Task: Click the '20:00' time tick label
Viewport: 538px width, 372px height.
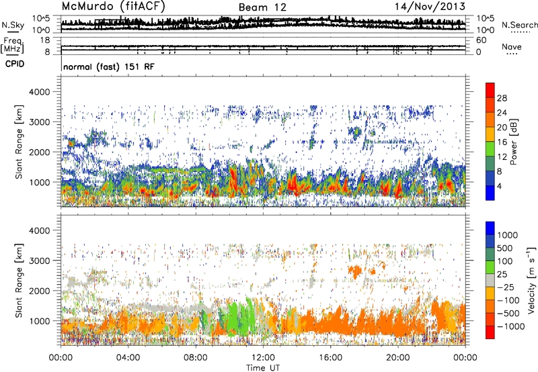Action: click(x=398, y=358)
